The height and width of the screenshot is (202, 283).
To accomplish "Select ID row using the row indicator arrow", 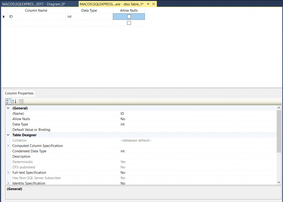I will coord(4,17).
